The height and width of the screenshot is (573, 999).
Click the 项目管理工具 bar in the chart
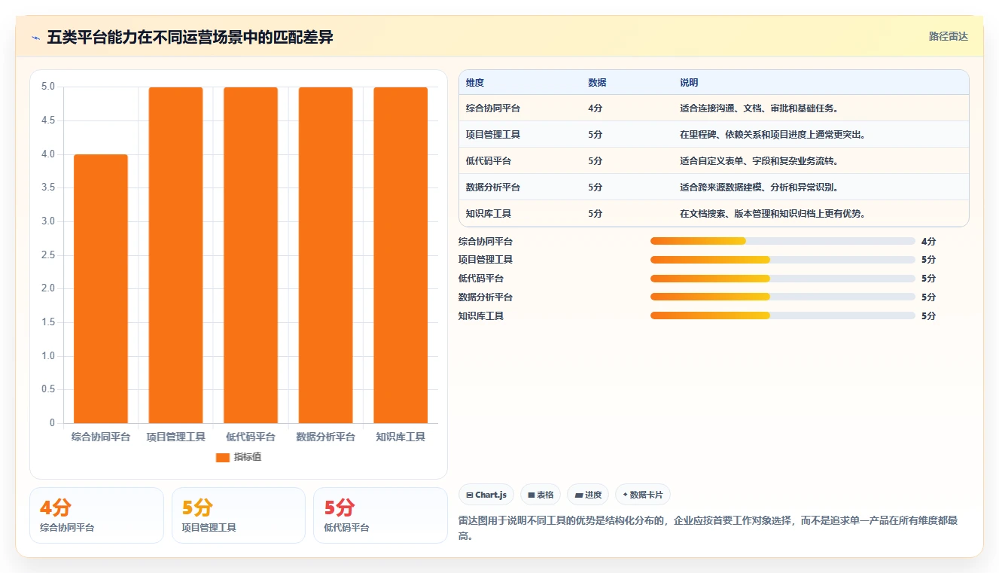[x=175, y=255]
